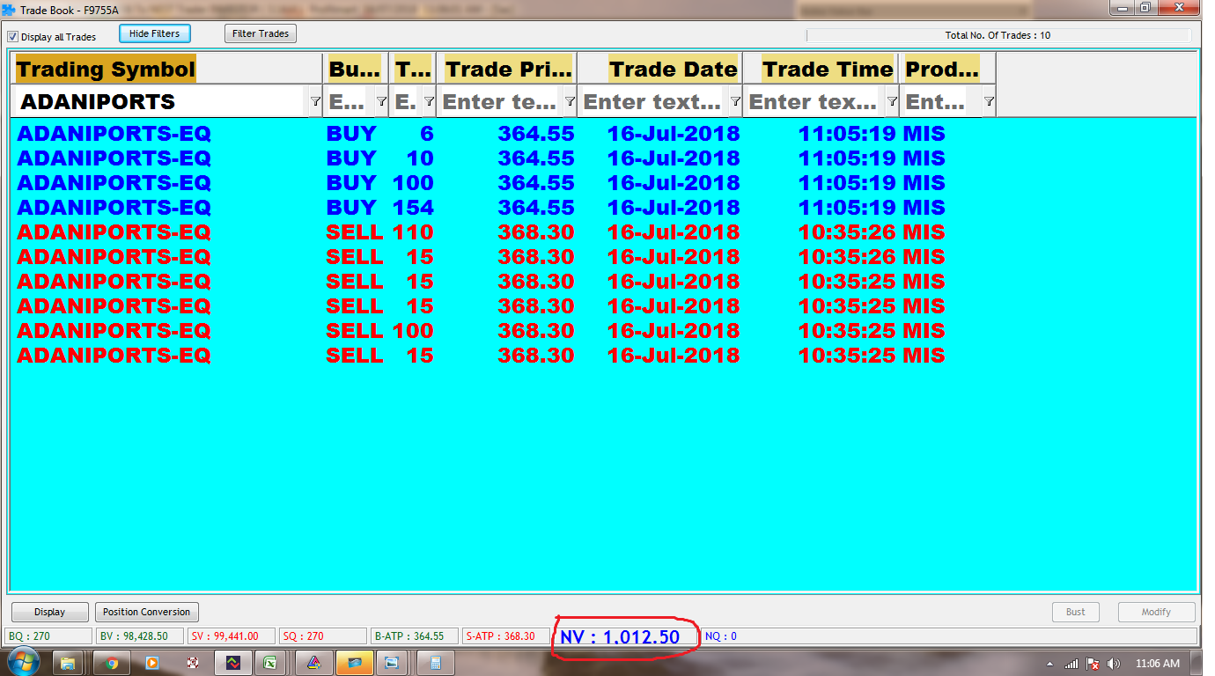Viewport: 1215px width, 676px height.
Task: Sort by Product column header
Action: 948,69
